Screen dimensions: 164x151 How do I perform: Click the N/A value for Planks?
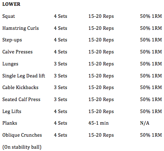point(145,123)
